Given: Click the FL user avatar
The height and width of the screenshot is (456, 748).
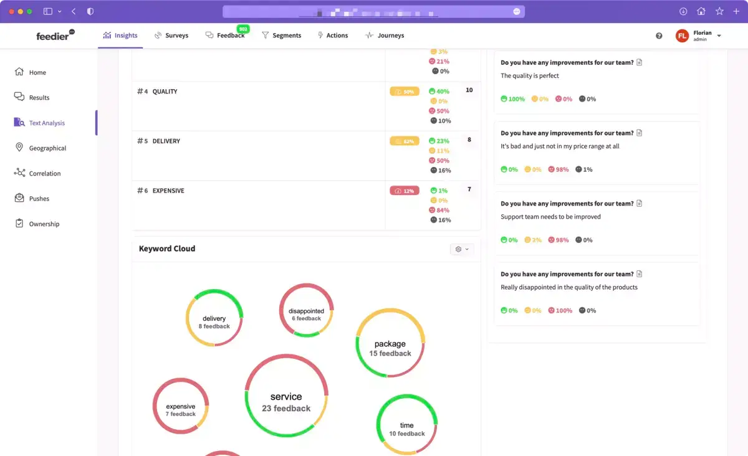Looking at the screenshot, I should 682,36.
